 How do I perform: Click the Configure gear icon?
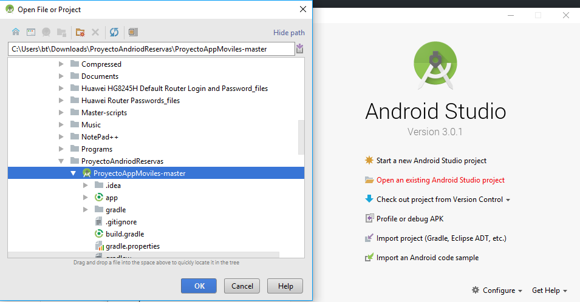(476, 290)
